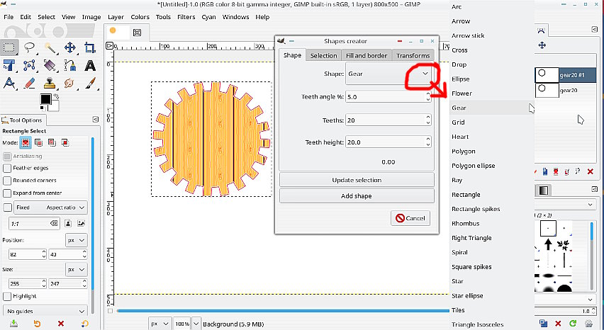This screenshot has width=604, height=330.
Task: Switch to Fill and border tab
Action: pos(367,55)
